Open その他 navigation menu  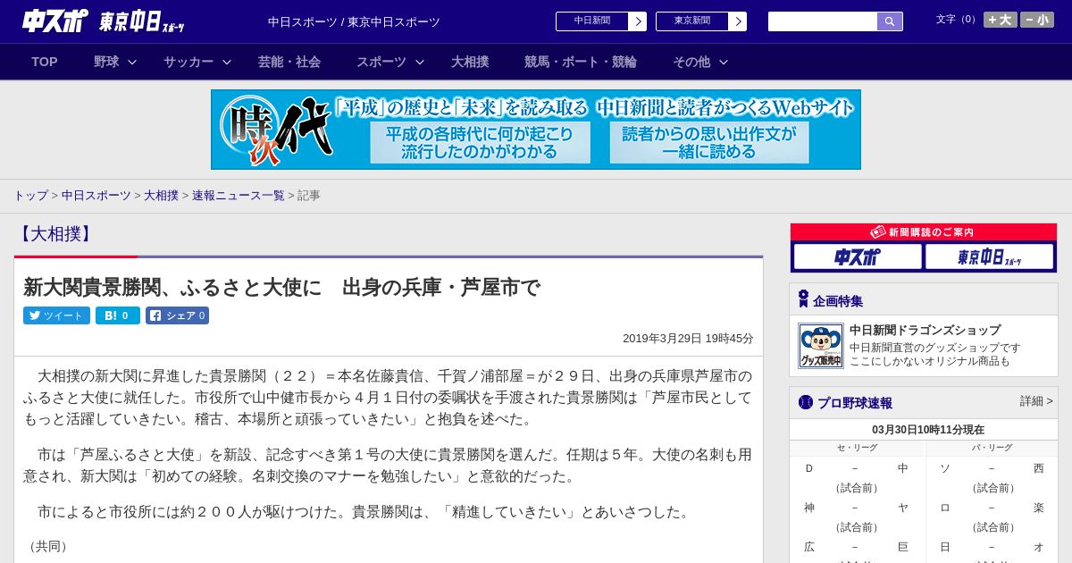tap(691, 62)
